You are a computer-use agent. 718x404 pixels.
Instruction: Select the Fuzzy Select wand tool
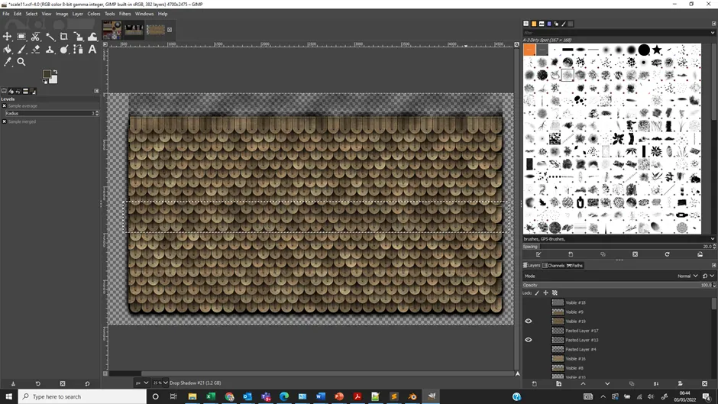coord(50,36)
